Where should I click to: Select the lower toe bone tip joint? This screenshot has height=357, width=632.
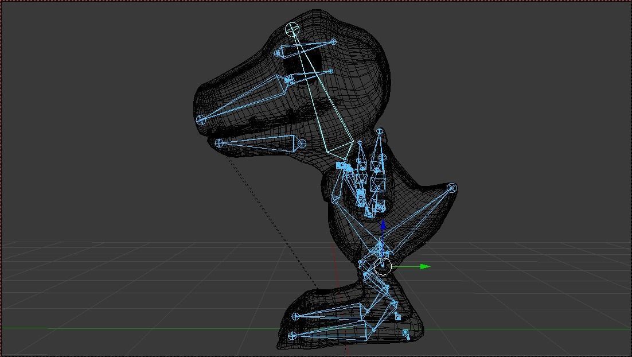pos(292,335)
